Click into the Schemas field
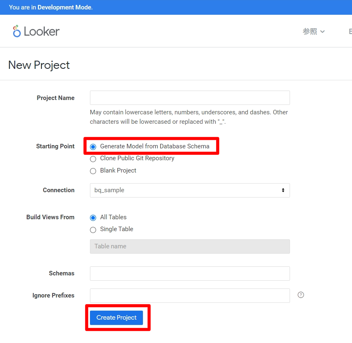This screenshot has width=352, height=343. coord(190,273)
